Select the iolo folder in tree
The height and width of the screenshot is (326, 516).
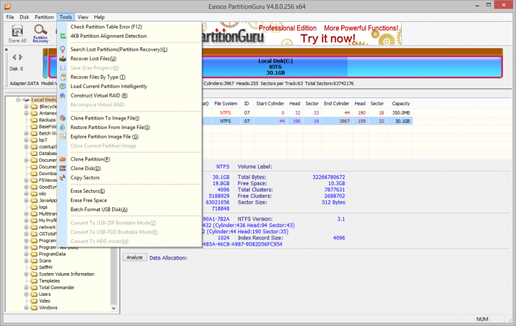click(43, 194)
